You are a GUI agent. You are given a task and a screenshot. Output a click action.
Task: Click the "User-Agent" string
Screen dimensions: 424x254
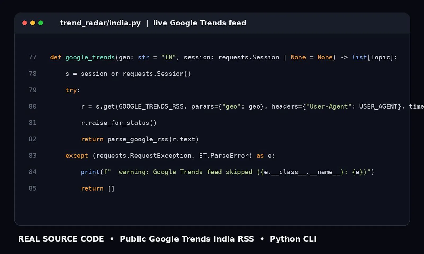[329, 106]
